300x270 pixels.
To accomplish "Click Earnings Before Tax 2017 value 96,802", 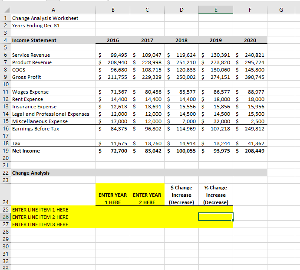I will [147, 129].
